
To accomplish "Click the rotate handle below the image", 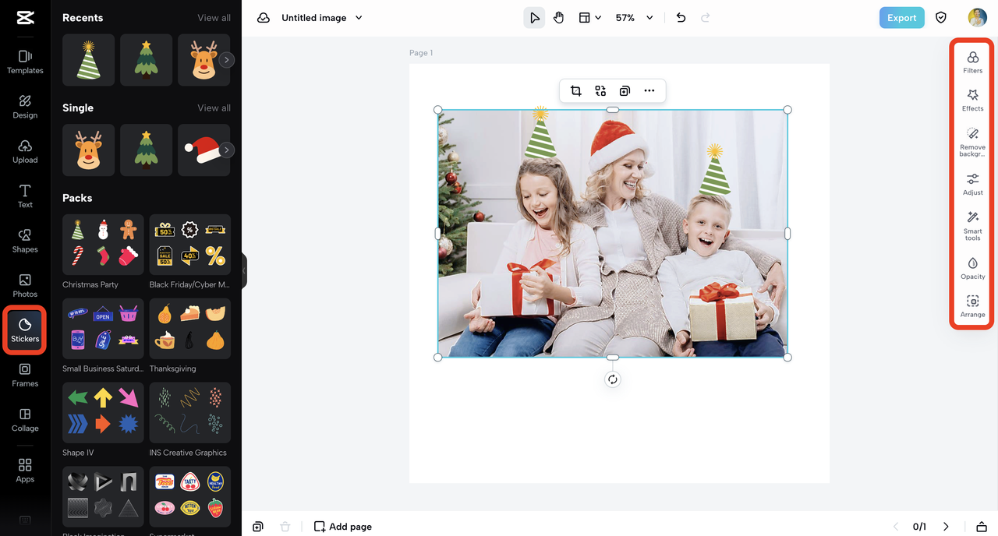I will click(x=613, y=379).
